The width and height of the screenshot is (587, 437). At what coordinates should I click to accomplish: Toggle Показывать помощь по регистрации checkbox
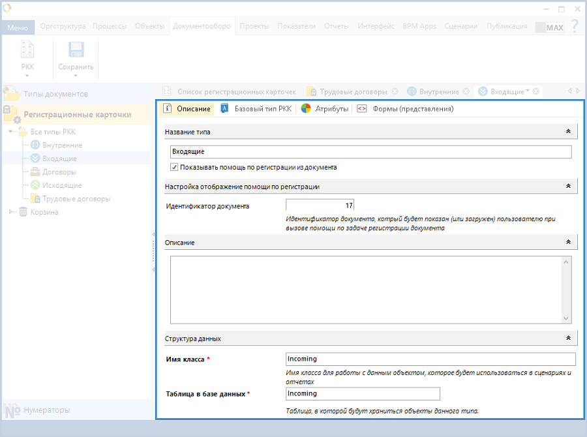tap(174, 167)
